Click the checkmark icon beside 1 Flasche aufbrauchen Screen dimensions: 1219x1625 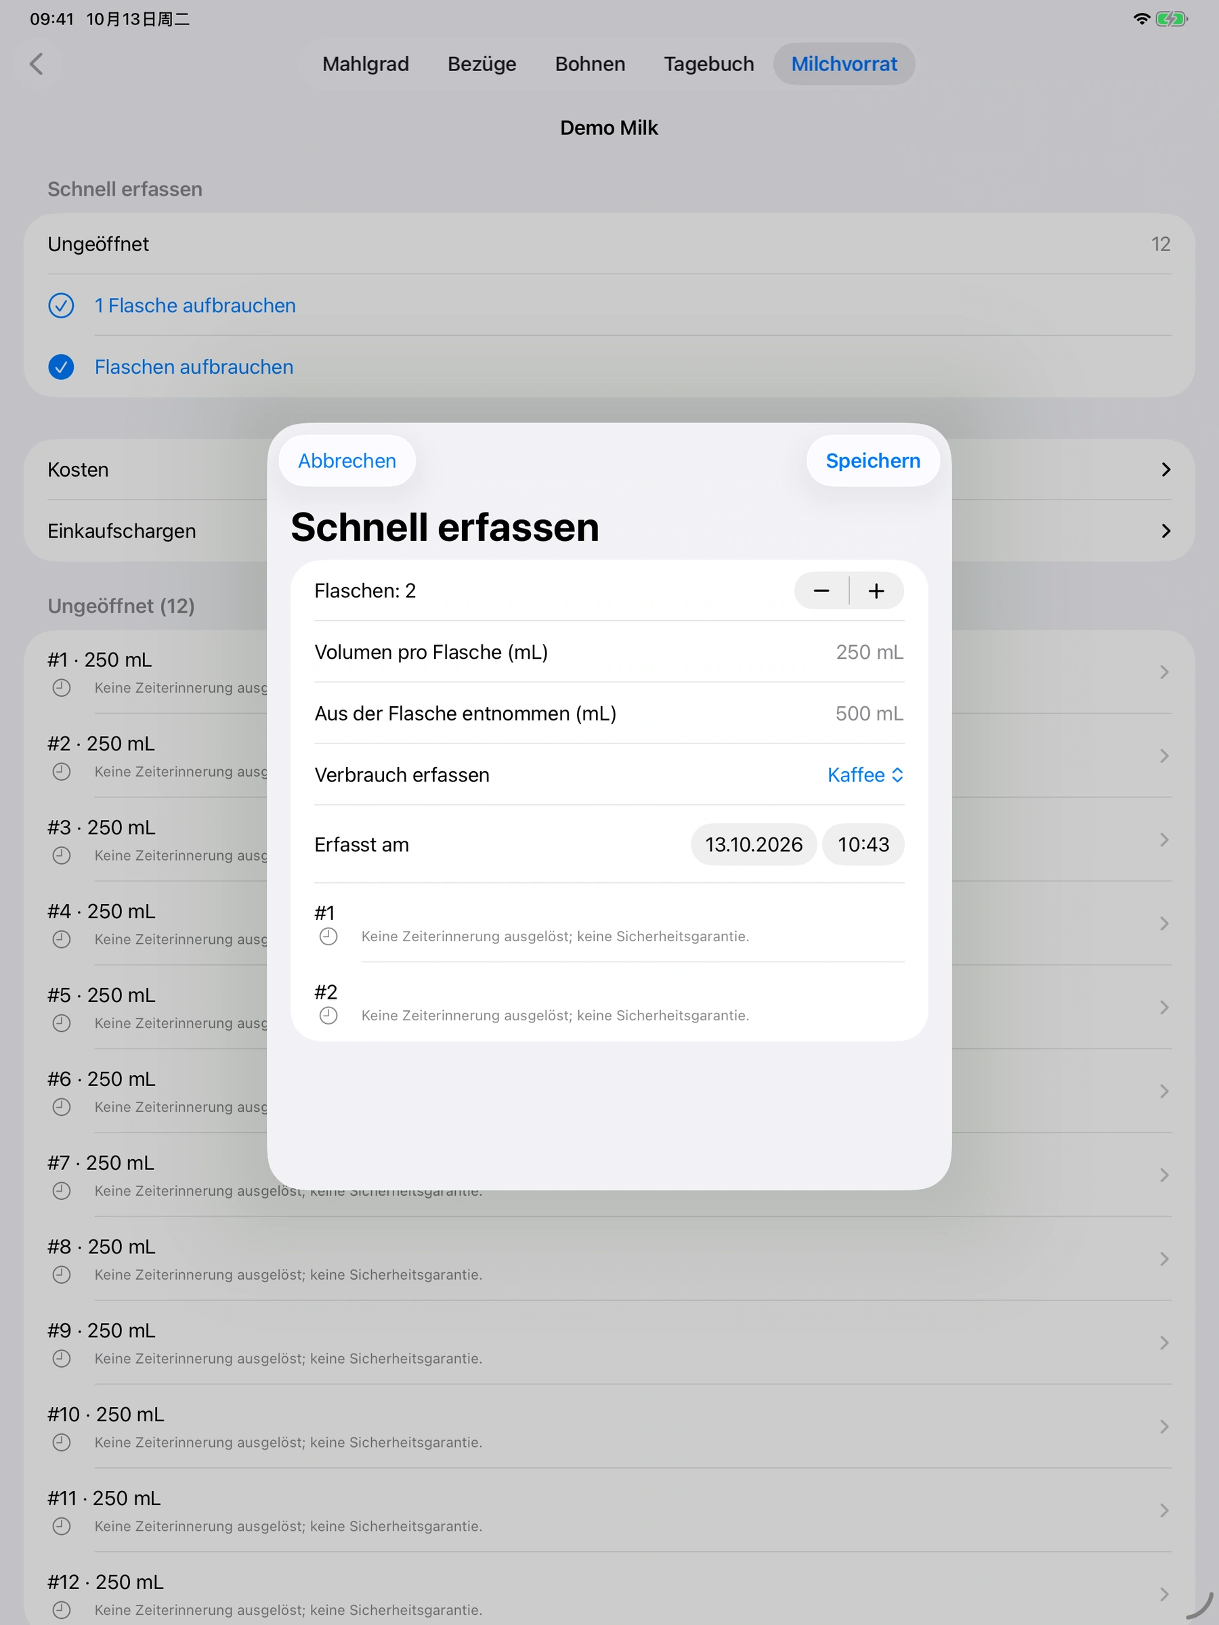61,305
